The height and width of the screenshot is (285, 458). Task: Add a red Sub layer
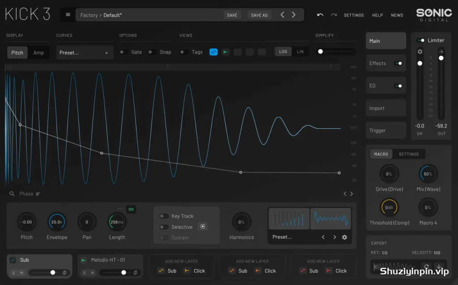(309, 271)
